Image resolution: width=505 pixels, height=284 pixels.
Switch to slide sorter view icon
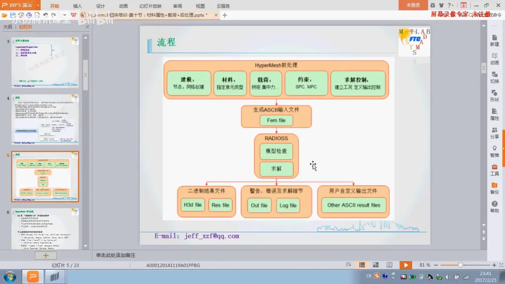point(375,265)
